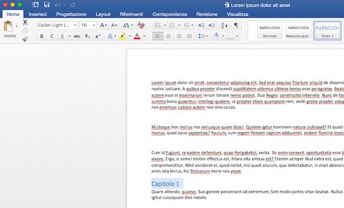Viewport: 344px width, 208px height.
Task: Increase font size with A up button
Action: pyautogui.click(x=103, y=25)
